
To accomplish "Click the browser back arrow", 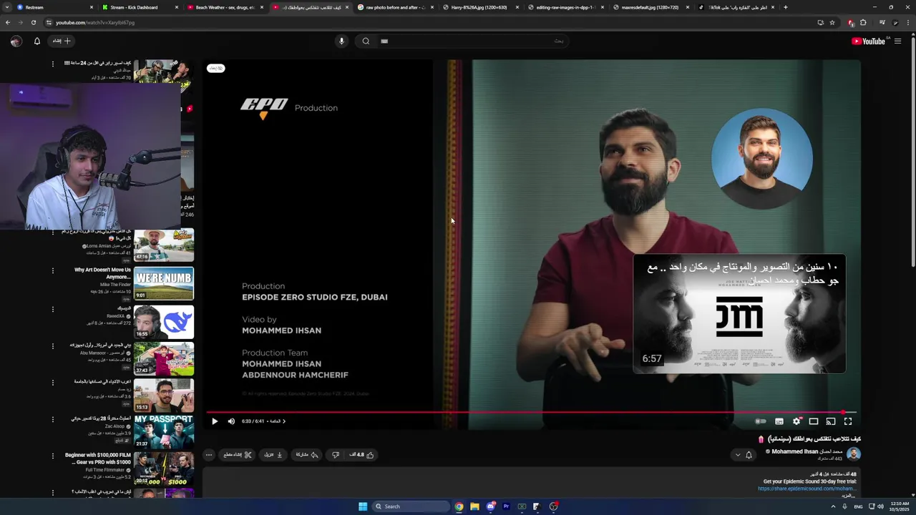I will pyautogui.click(x=8, y=22).
